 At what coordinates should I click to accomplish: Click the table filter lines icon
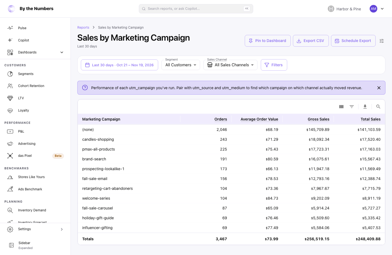coord(352,107)
